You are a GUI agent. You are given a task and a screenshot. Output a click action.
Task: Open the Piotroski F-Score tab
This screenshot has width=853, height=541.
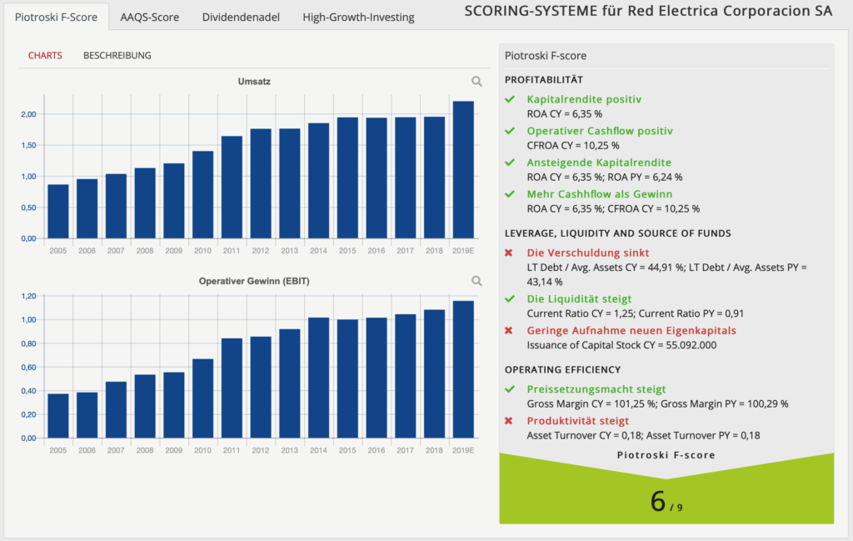click(x=56, y=17)
